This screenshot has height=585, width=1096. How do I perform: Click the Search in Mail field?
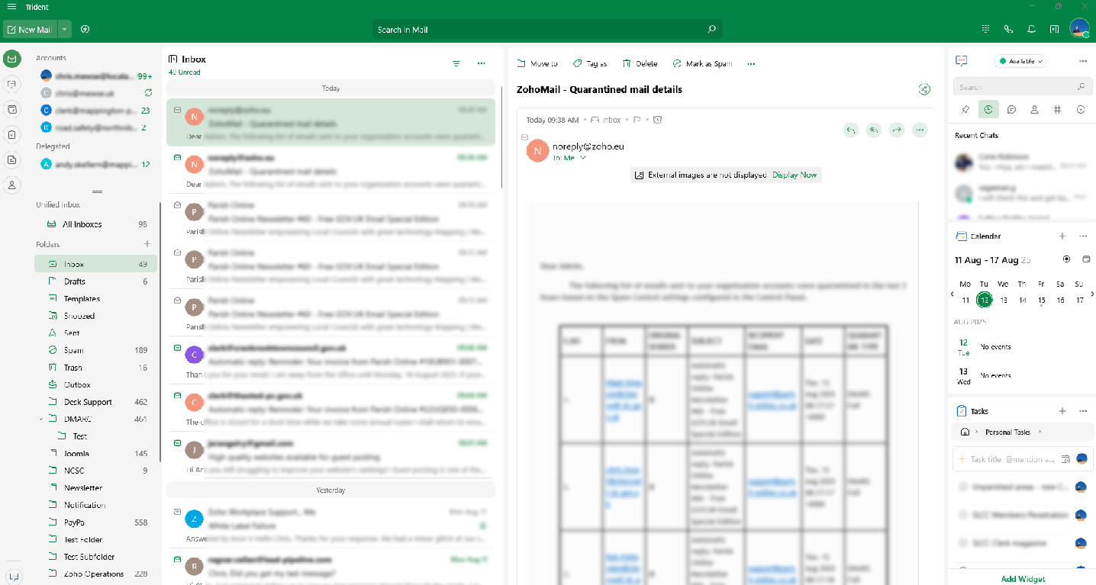click(x=546, y=30)
